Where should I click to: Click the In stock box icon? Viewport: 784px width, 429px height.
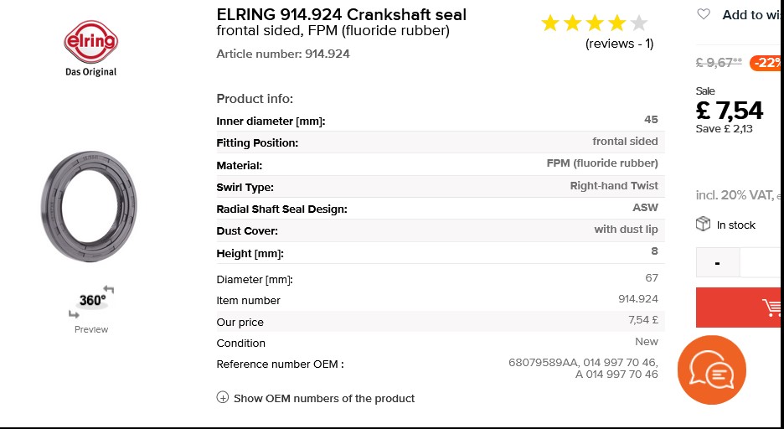pos(703,224)
